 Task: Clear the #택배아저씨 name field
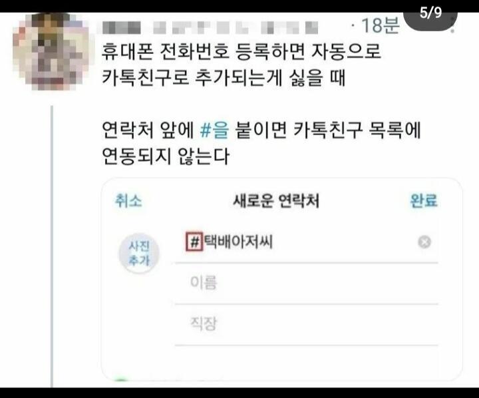(x=424, y=242)
